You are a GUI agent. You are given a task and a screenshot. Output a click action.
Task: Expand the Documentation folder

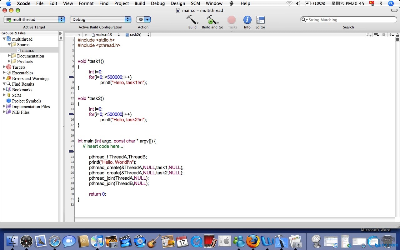(9, 56)
